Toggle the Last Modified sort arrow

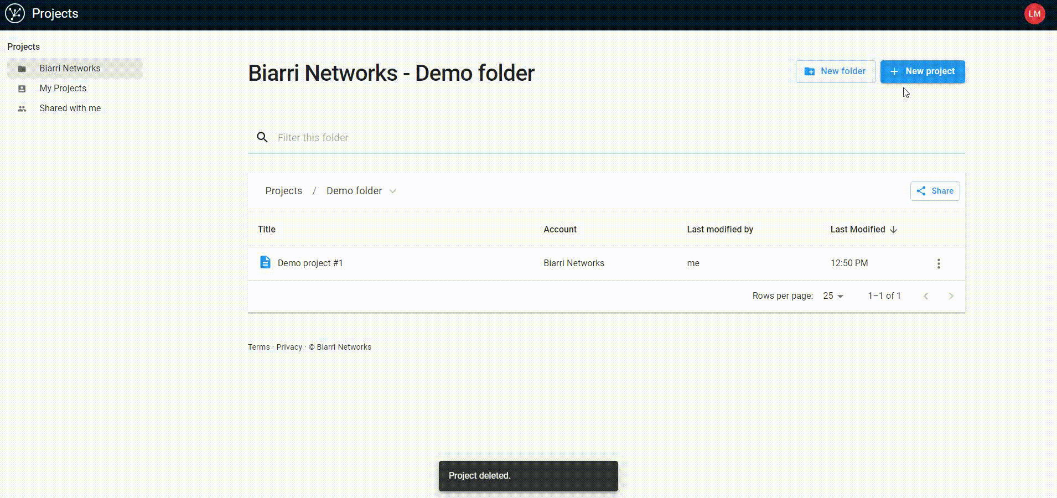pyautogui.click(x=893, y=229)
